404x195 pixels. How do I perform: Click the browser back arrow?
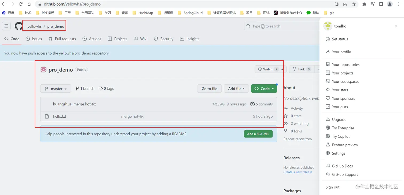click(x=4, y=4)
